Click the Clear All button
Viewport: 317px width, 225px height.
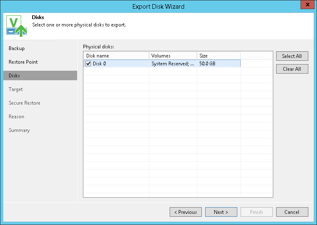[x=292, y=69]
